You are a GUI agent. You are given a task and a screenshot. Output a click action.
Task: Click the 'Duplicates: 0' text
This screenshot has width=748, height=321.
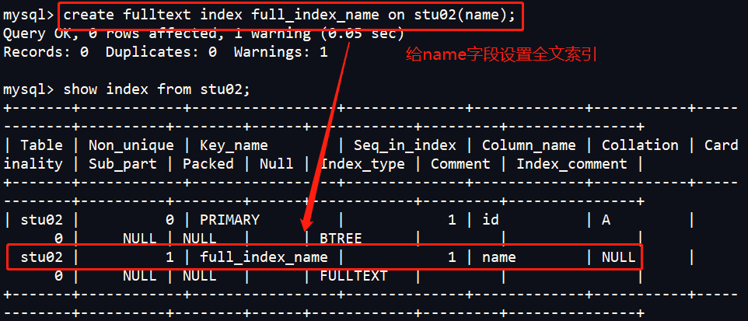[161, 52]
